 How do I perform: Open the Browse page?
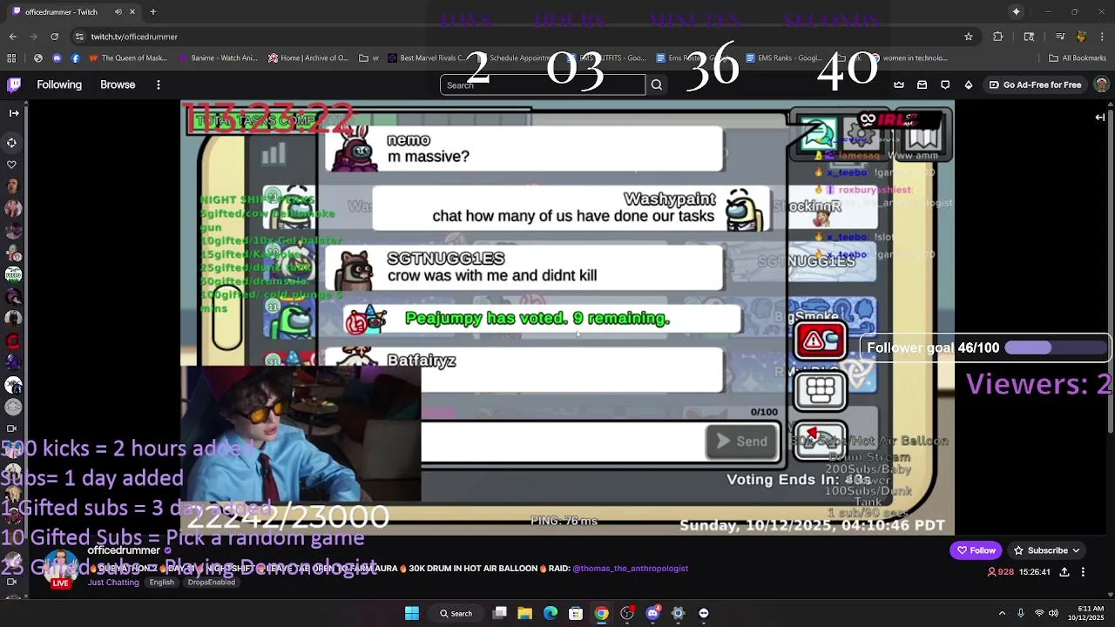[x=118, y=84]
